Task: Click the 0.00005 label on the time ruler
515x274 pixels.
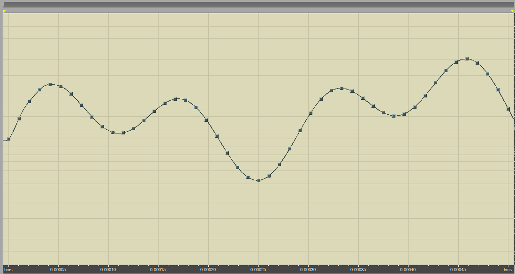Action: pyautogui.click(x=58, y=270)
